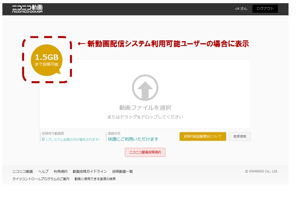The width and height of the screenshot is (298, 200).
Task: Select 動画に使用できる音源の検索 link
Action: 95,179
